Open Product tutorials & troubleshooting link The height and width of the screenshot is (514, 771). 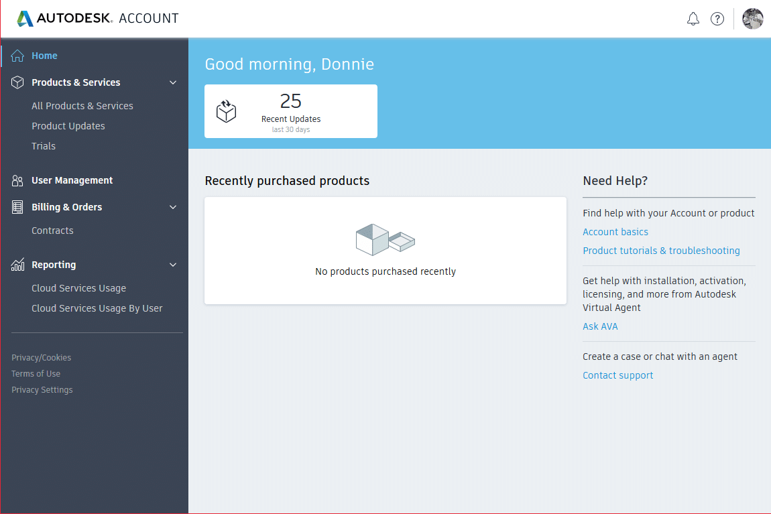click(x=661, y=251)
